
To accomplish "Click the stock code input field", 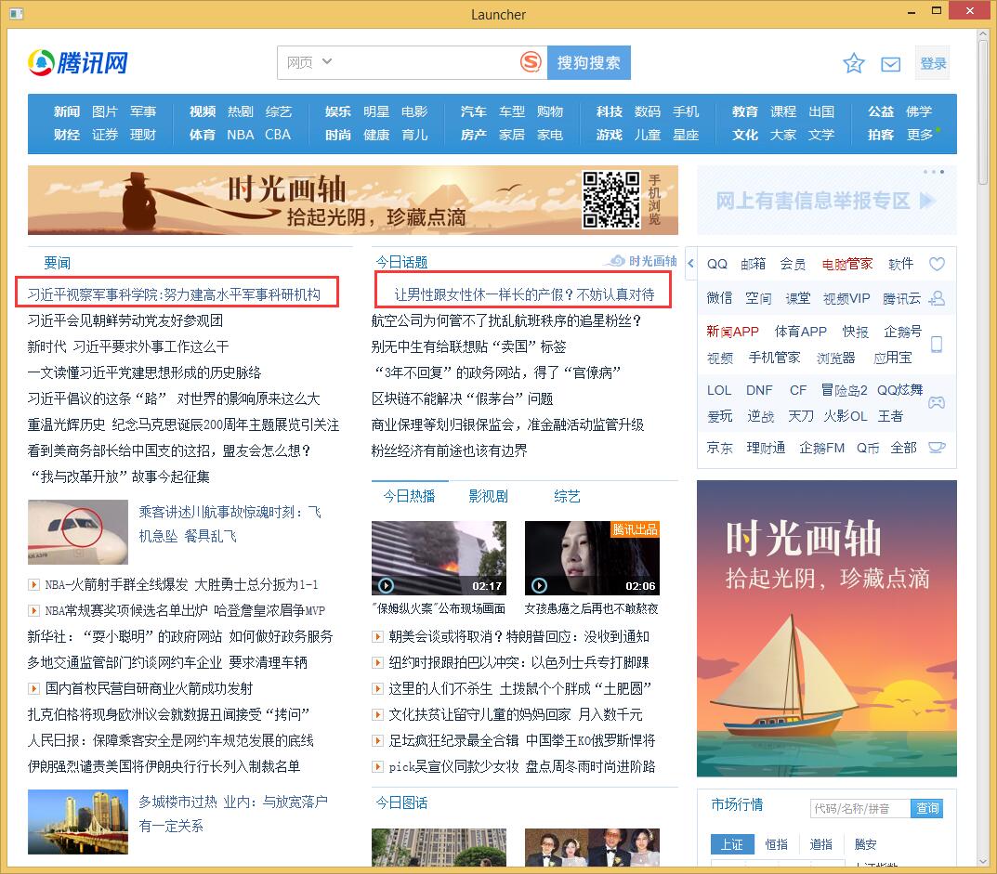I will [x=859, y=808].
